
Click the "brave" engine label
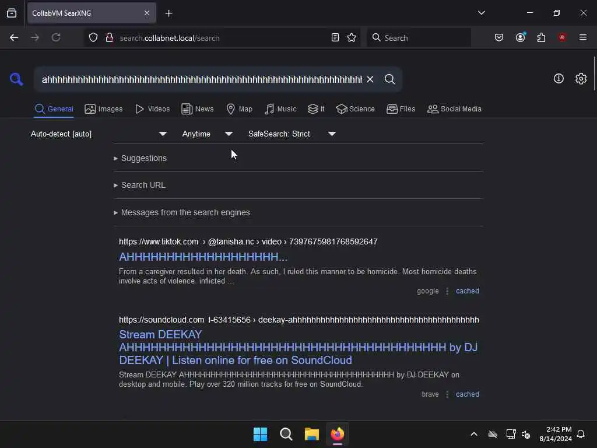430,394
